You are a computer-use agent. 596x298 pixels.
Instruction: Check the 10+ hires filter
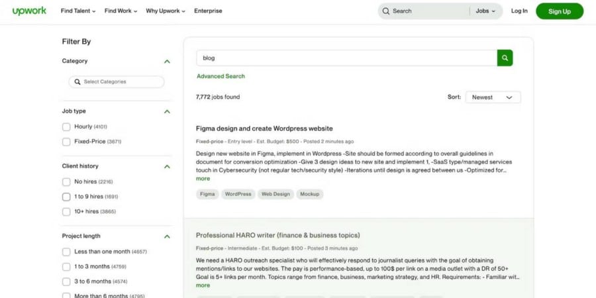tap(66, 212)
